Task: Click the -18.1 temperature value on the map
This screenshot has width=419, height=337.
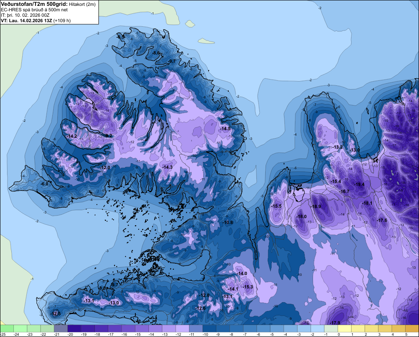Action: (x=367, y=203)
